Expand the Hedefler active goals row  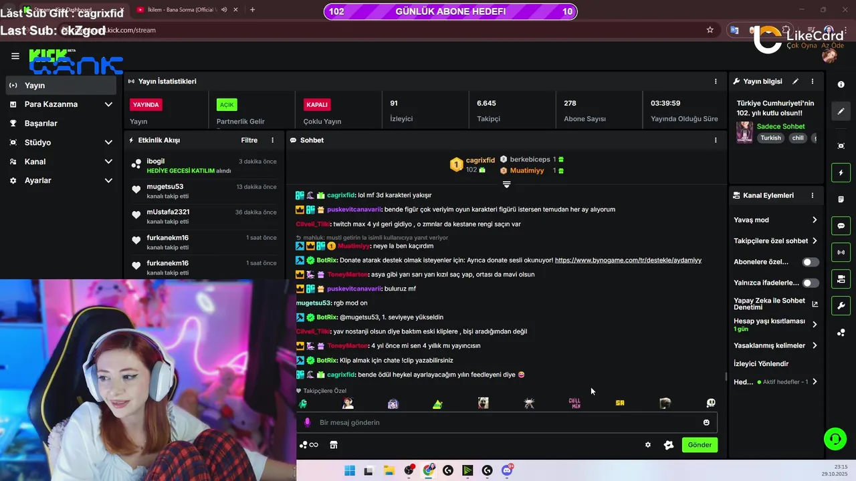[814, 382]
